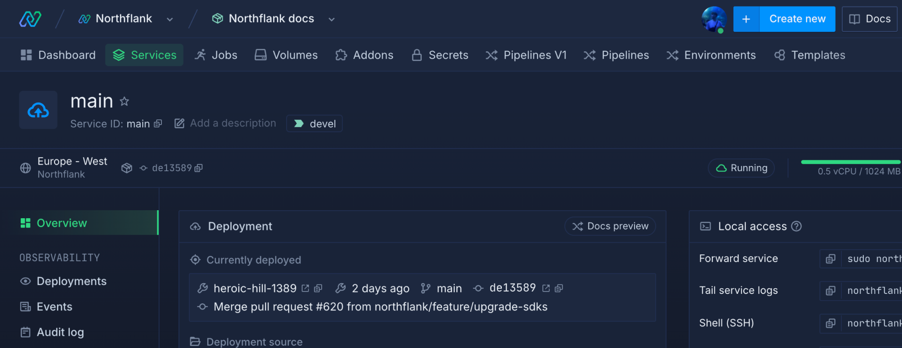Open the Jobs tab
This screenshot has width=902, height=348.
coord(216,55)
